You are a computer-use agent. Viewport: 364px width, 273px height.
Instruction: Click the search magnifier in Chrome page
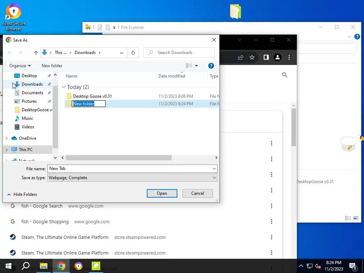pos(284,75)
